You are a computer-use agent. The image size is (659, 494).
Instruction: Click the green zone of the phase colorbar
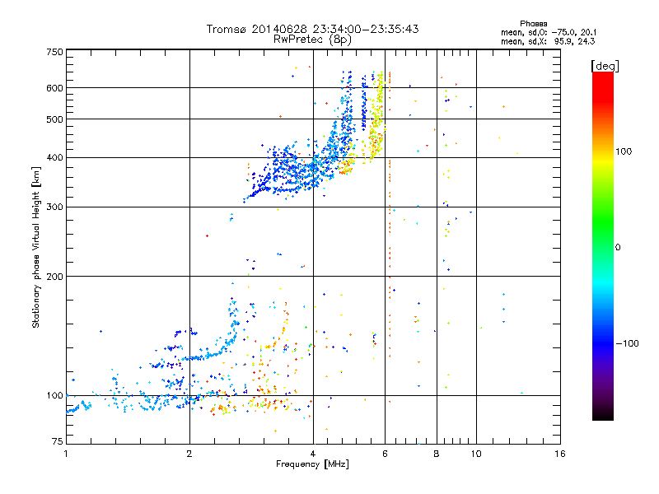[x=603, y=222]
